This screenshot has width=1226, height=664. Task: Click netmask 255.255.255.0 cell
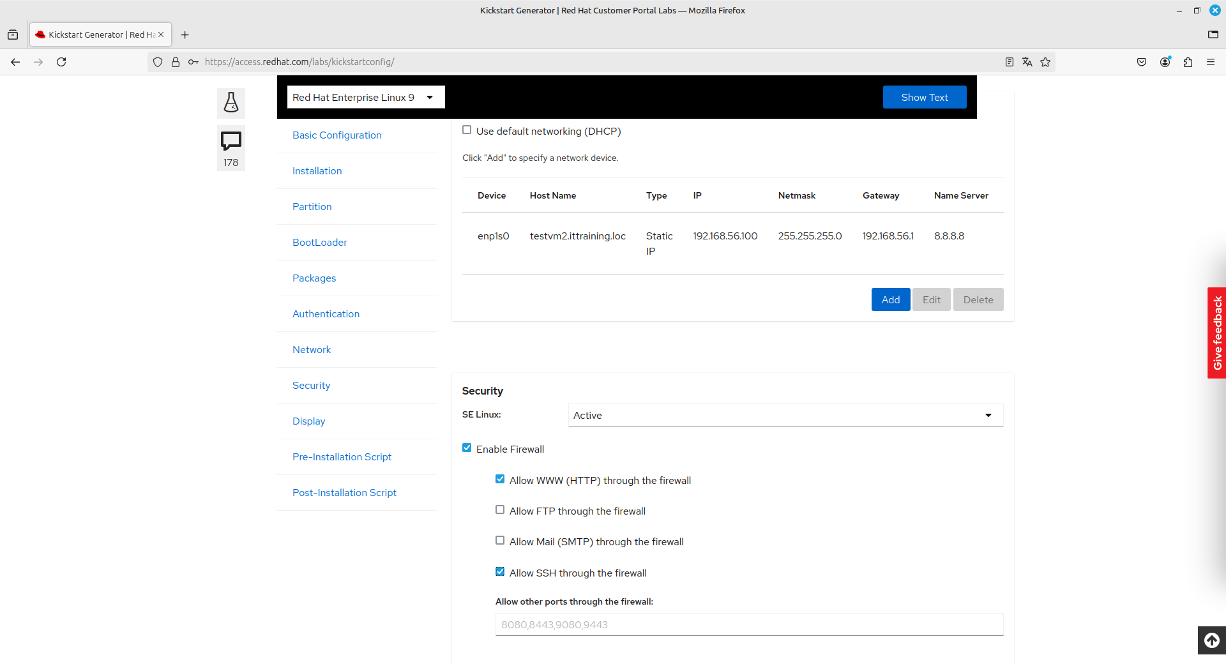[810, 236]
